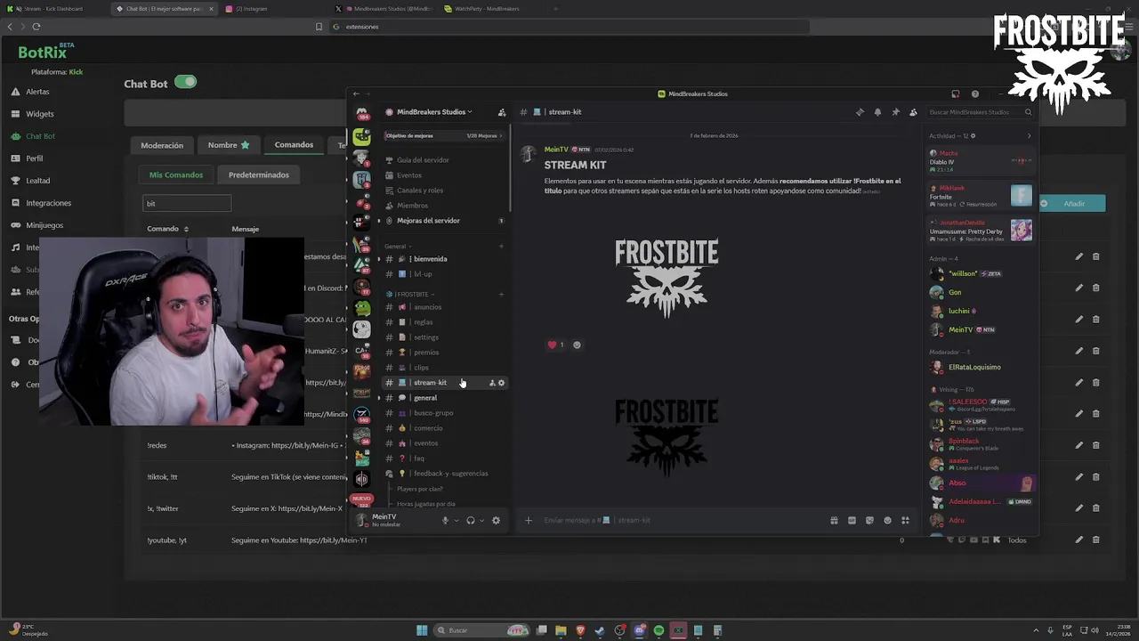Sort by the Comando column header

pyautogui.click(x=168, y=229)
